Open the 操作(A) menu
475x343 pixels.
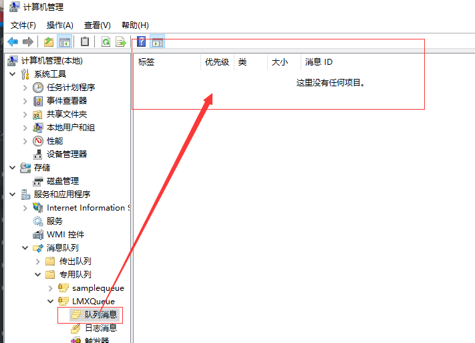coord(60,25)
